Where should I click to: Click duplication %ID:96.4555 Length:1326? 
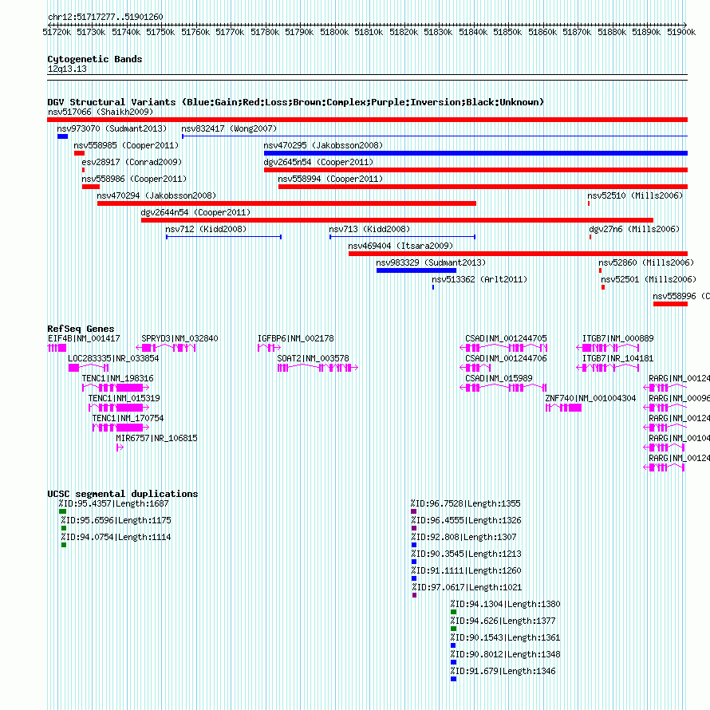(414, 528)
